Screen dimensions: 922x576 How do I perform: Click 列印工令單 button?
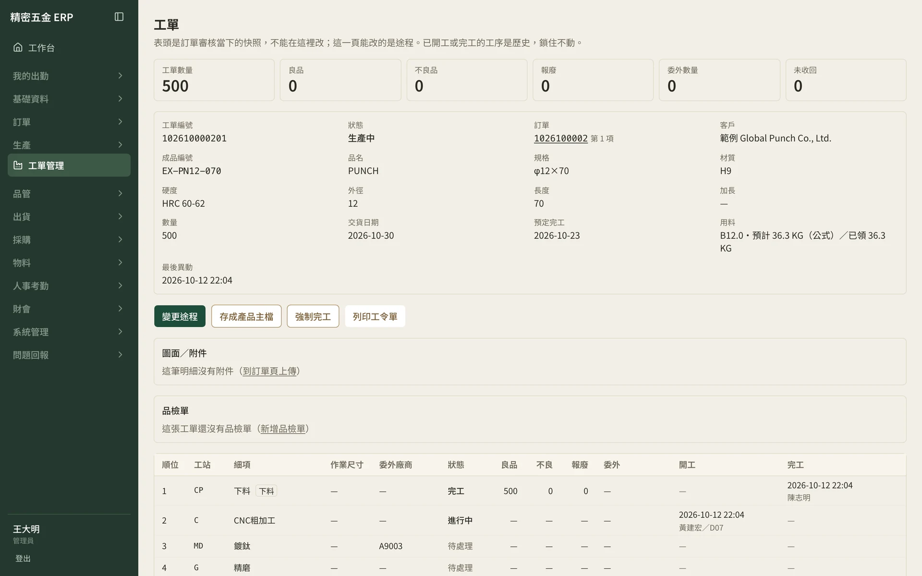[x=375, y=316]
